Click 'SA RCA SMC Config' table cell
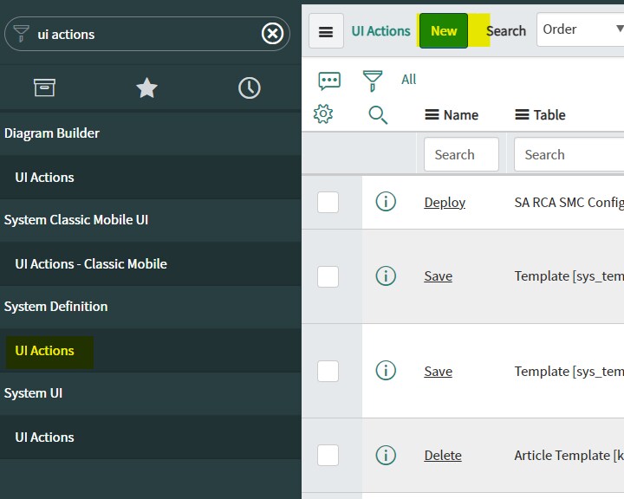The image size is (624, 499). point(569,203)
